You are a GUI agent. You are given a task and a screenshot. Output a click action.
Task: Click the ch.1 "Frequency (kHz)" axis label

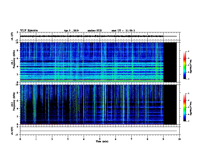point(14,59)
